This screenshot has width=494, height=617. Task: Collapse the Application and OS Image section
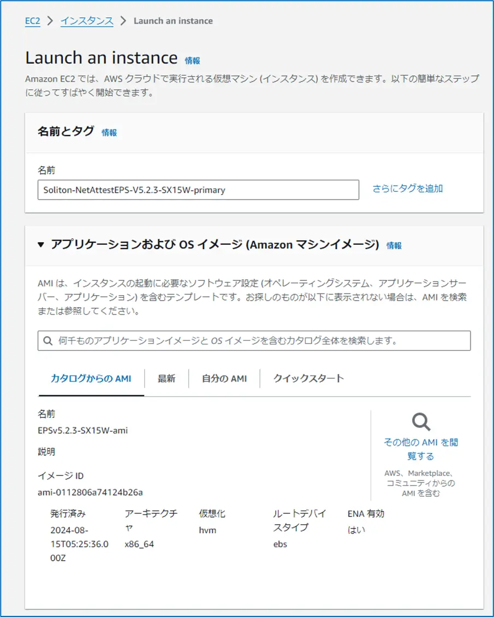point(41,245)
